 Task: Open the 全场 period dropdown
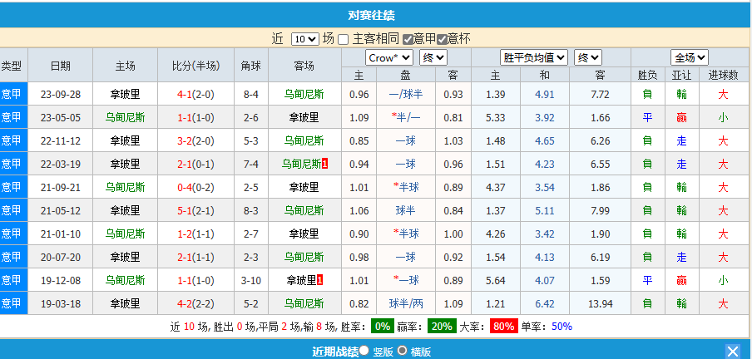click(690, 57)
